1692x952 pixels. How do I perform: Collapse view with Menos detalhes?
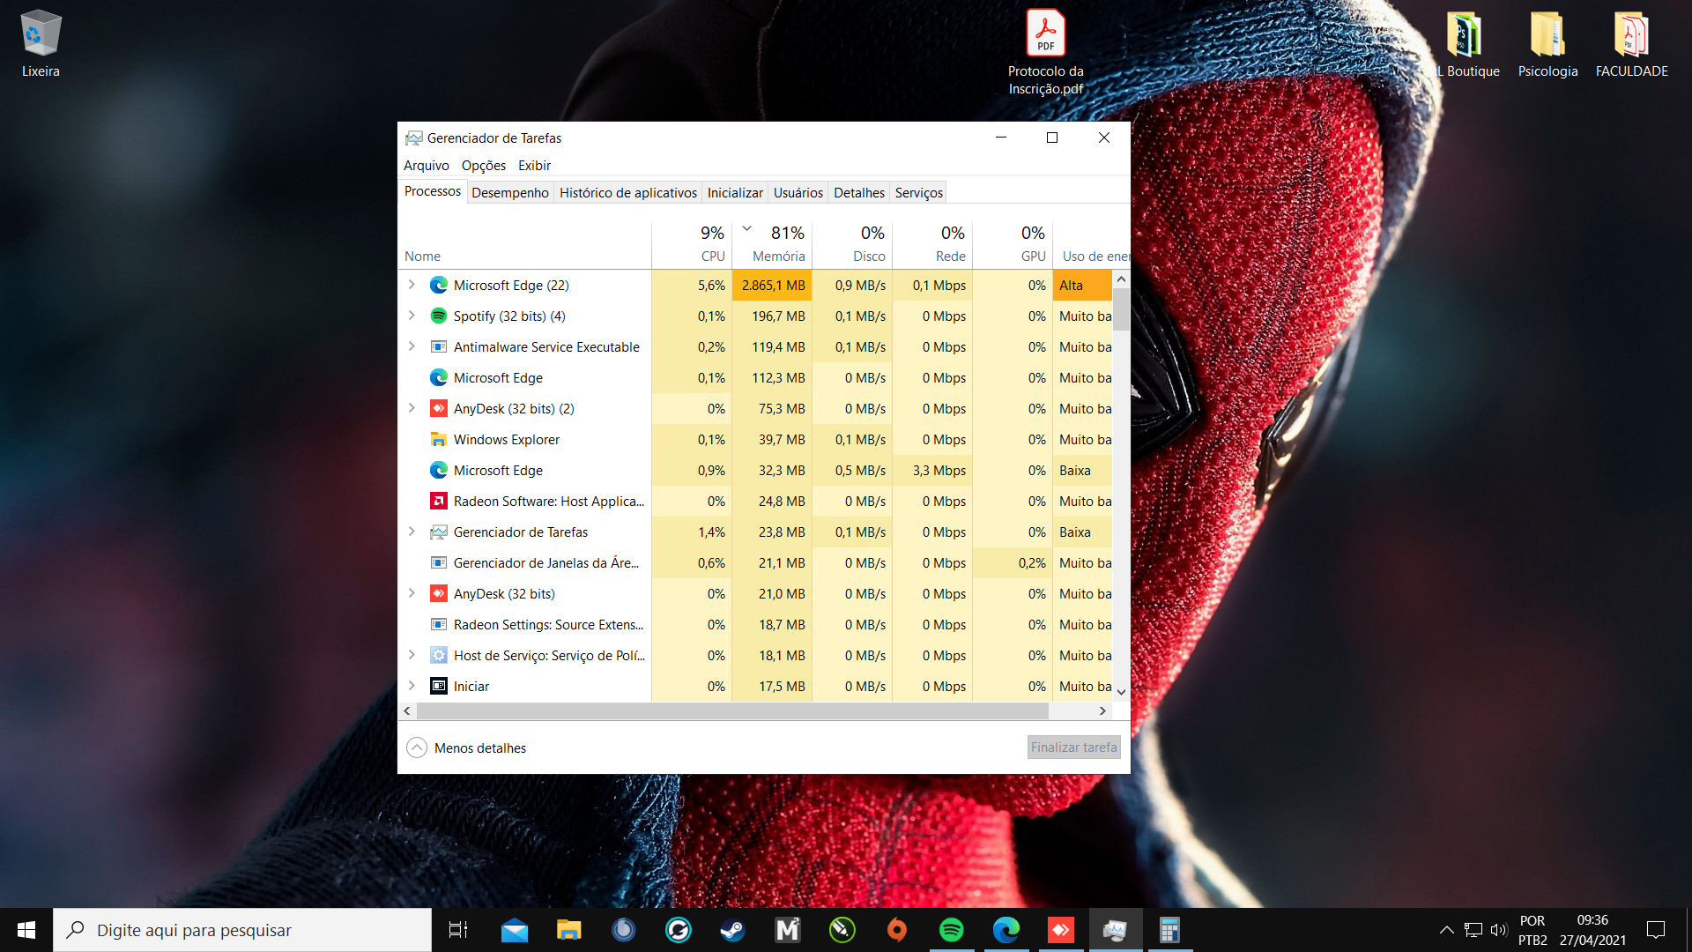(x=466, y=747)
